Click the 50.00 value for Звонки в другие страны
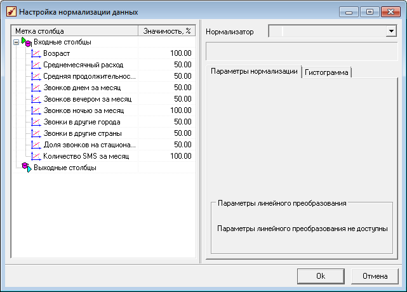The width and height of the screenshot is (407, 292). (183, 133)
